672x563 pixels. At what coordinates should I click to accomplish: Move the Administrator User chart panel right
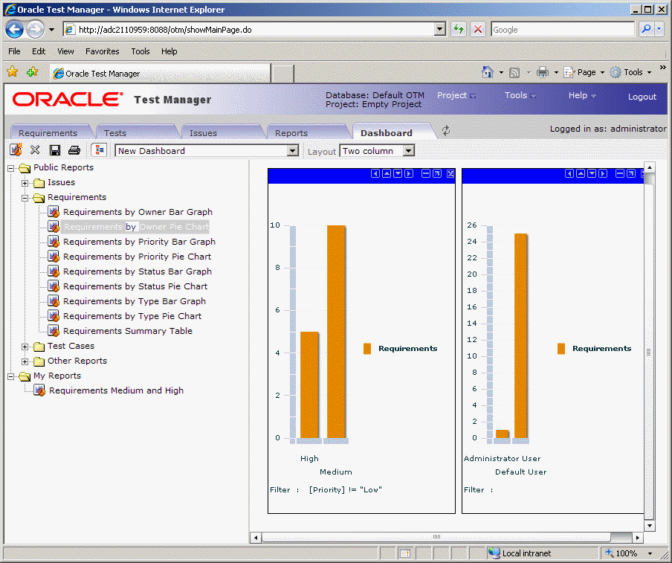click(603, 173)
